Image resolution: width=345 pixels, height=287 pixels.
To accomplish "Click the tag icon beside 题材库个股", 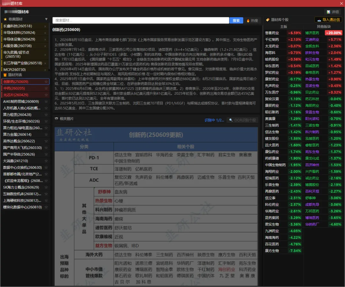I will 268,20.
